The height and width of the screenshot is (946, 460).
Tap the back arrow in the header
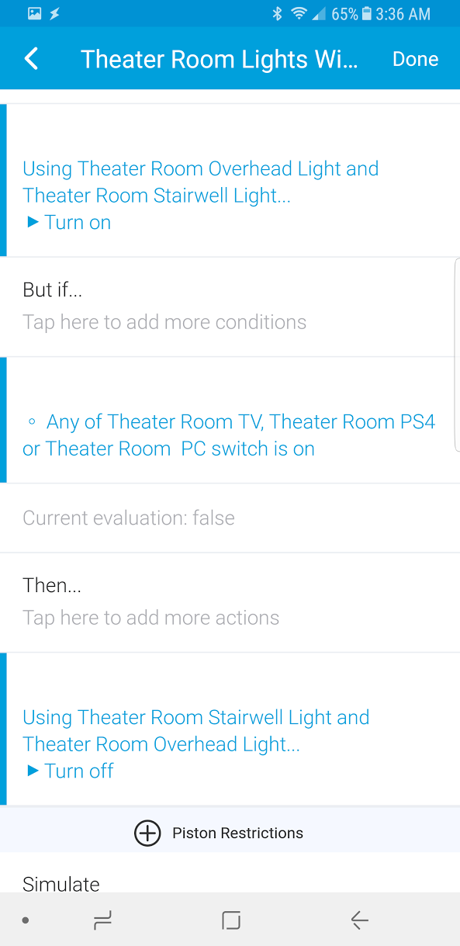[31, 59]
